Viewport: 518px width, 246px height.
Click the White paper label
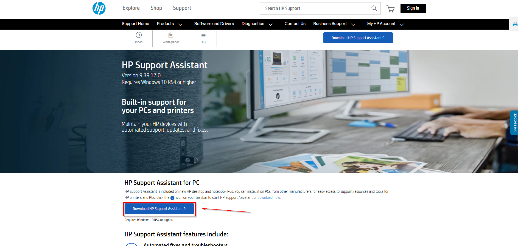[171, 42]
